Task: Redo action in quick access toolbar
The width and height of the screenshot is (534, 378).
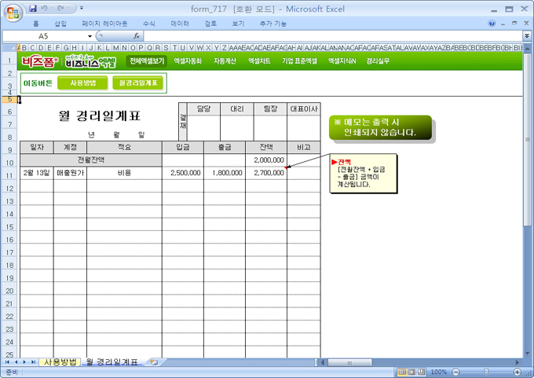Action: [x=61, y=8]
